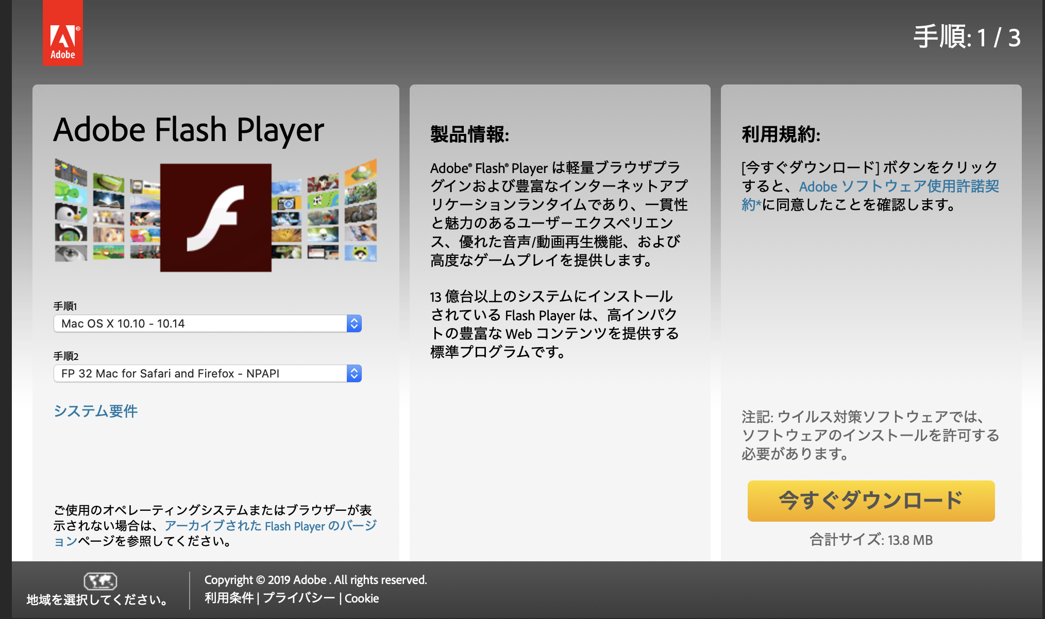Open the 利用条件 footer link
Screen dimensions: 1045x619
[229, 598]
